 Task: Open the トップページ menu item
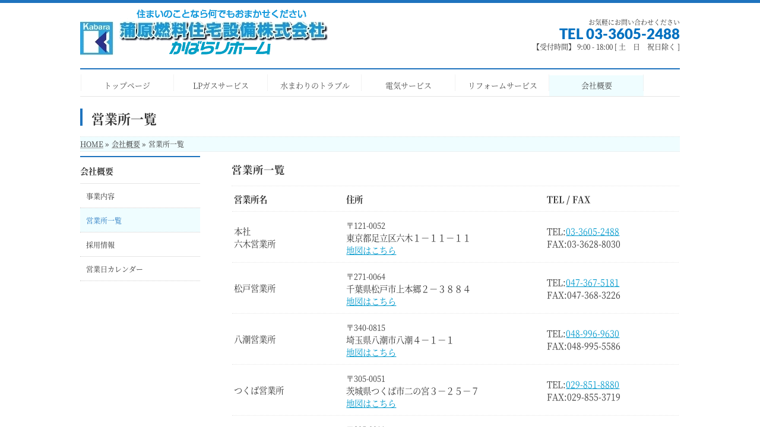tap(127, 85)
